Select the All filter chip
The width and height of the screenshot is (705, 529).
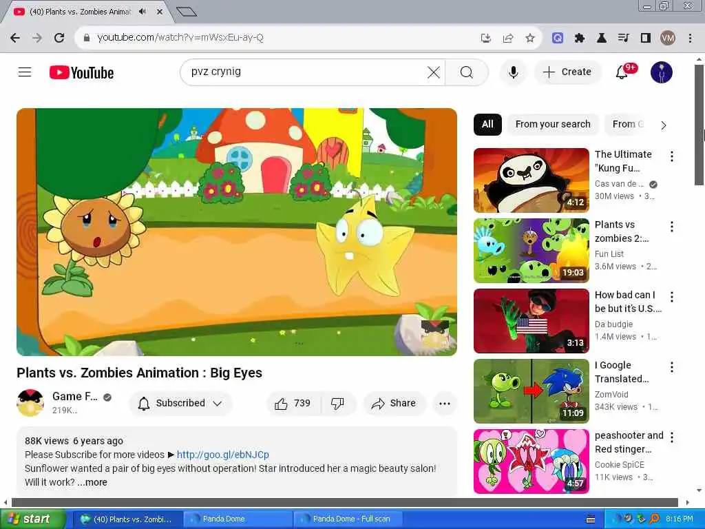pyautogui.click(x=487, y=124)
